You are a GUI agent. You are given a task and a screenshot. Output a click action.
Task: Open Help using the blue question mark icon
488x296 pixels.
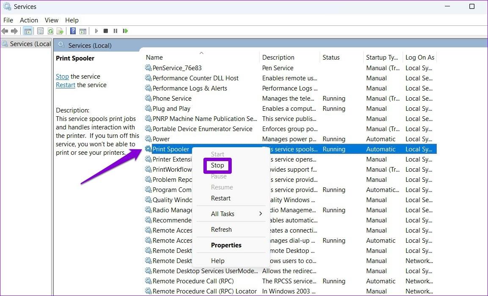pos(72,30)
